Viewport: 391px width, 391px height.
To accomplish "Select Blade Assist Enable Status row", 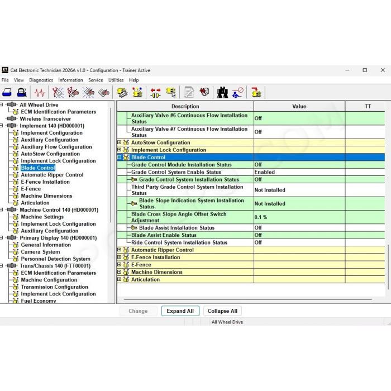I will coord(251,235).
